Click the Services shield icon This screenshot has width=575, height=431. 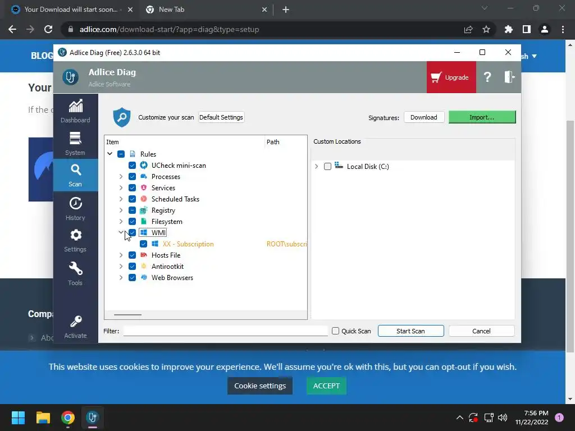pos(144,187)
